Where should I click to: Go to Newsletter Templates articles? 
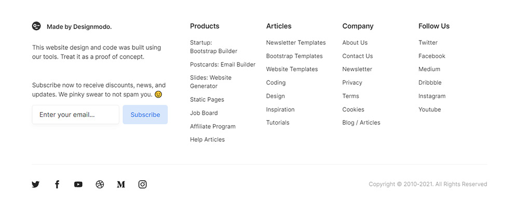(296, 43)
